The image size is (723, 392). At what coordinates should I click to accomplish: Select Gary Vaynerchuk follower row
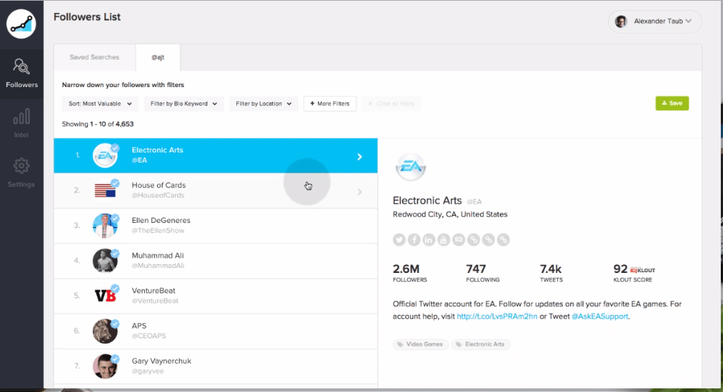coord(216,366)
